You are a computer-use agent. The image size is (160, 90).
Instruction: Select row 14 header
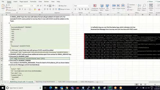click(x=1, y=50)
